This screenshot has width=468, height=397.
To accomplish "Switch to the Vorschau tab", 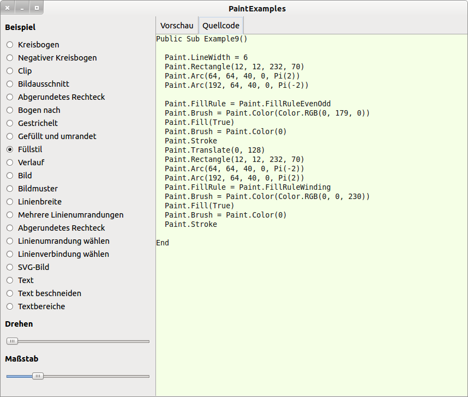I will point(177,26).
